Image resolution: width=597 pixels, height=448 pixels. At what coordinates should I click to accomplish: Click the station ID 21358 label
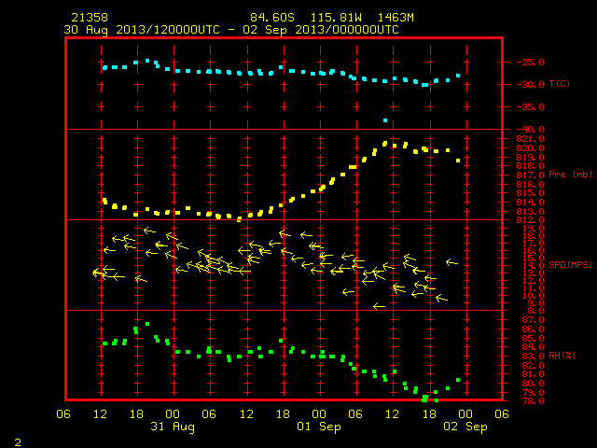(90, 18)
